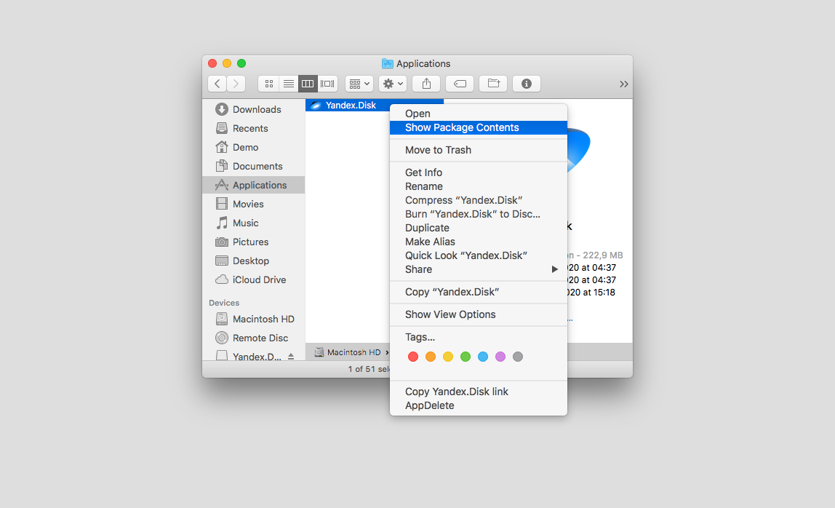Choose AppDelete in the context menu
Viewport: 835px width, 508px height.
478,405
